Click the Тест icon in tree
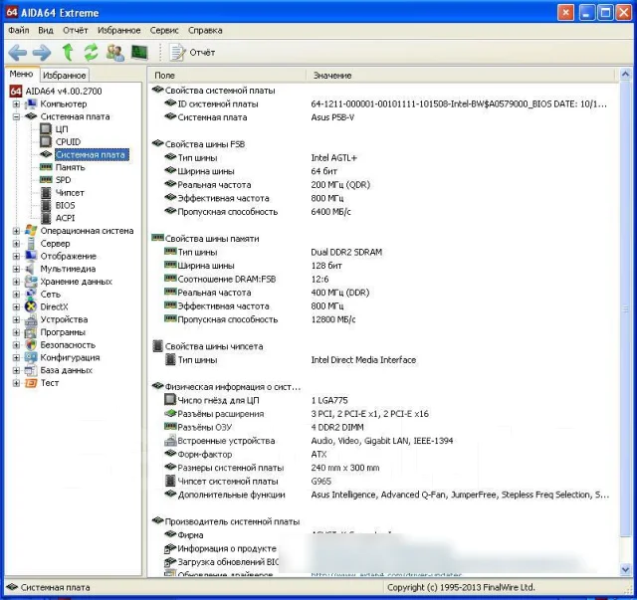The image size is (637, 600). [x=31, y=383]
